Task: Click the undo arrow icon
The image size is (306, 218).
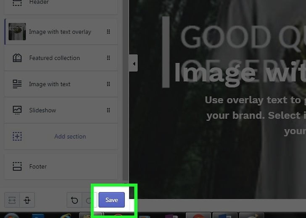Action: [x=74, y=200]
